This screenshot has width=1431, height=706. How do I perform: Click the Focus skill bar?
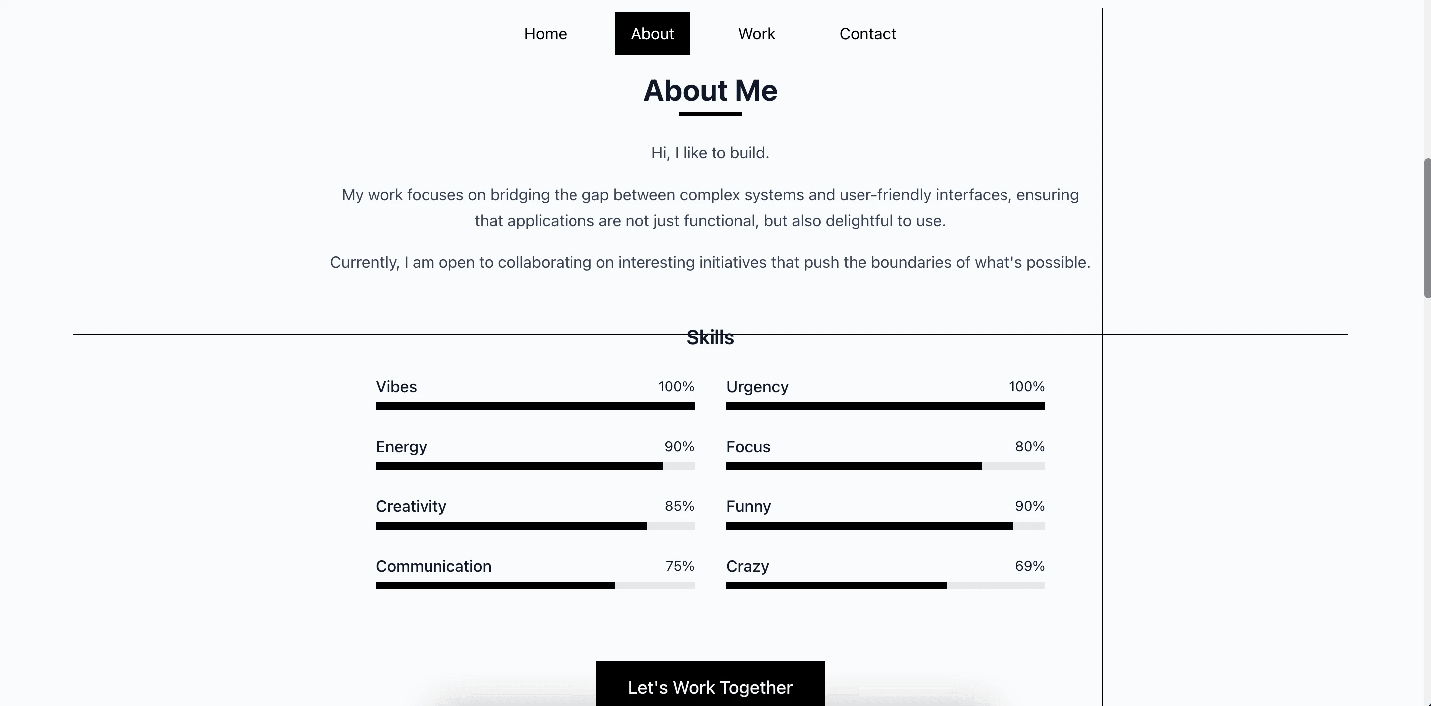coord(885,466)
